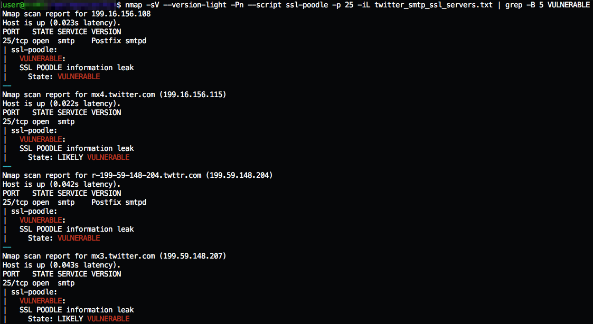Click 'grep -B 5 VULNERABLE' part of command

click(547, 5)
